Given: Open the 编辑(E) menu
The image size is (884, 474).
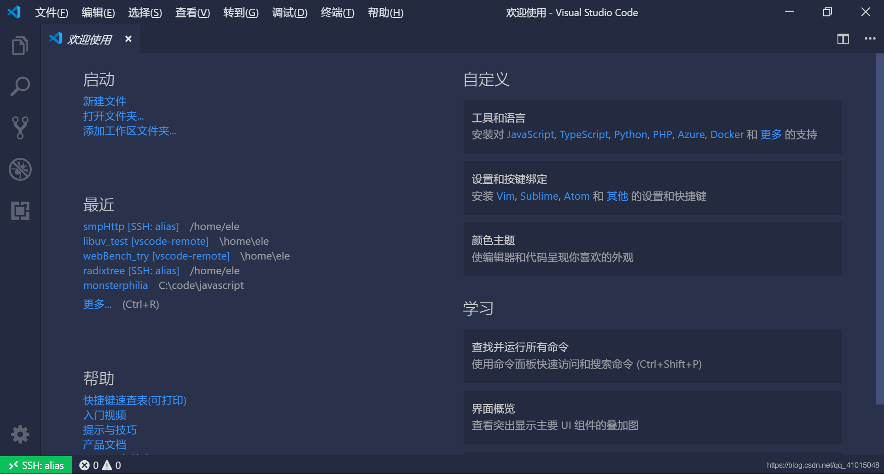Looking at the screenshot, I should 98,12.
